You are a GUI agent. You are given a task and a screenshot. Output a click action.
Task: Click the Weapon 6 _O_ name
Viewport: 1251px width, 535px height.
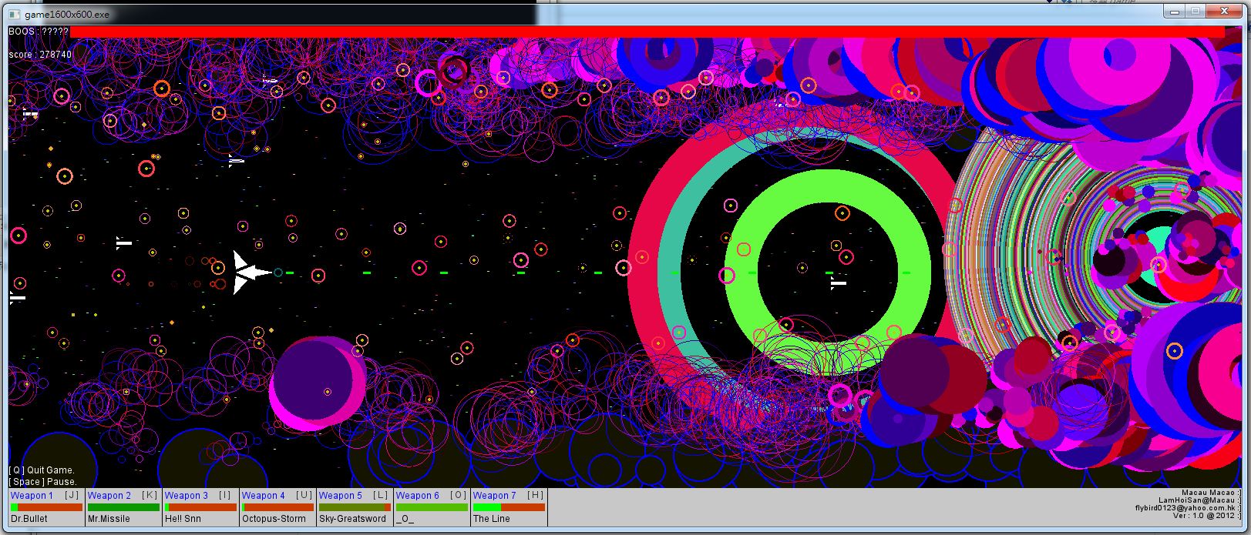pos(405,519)
